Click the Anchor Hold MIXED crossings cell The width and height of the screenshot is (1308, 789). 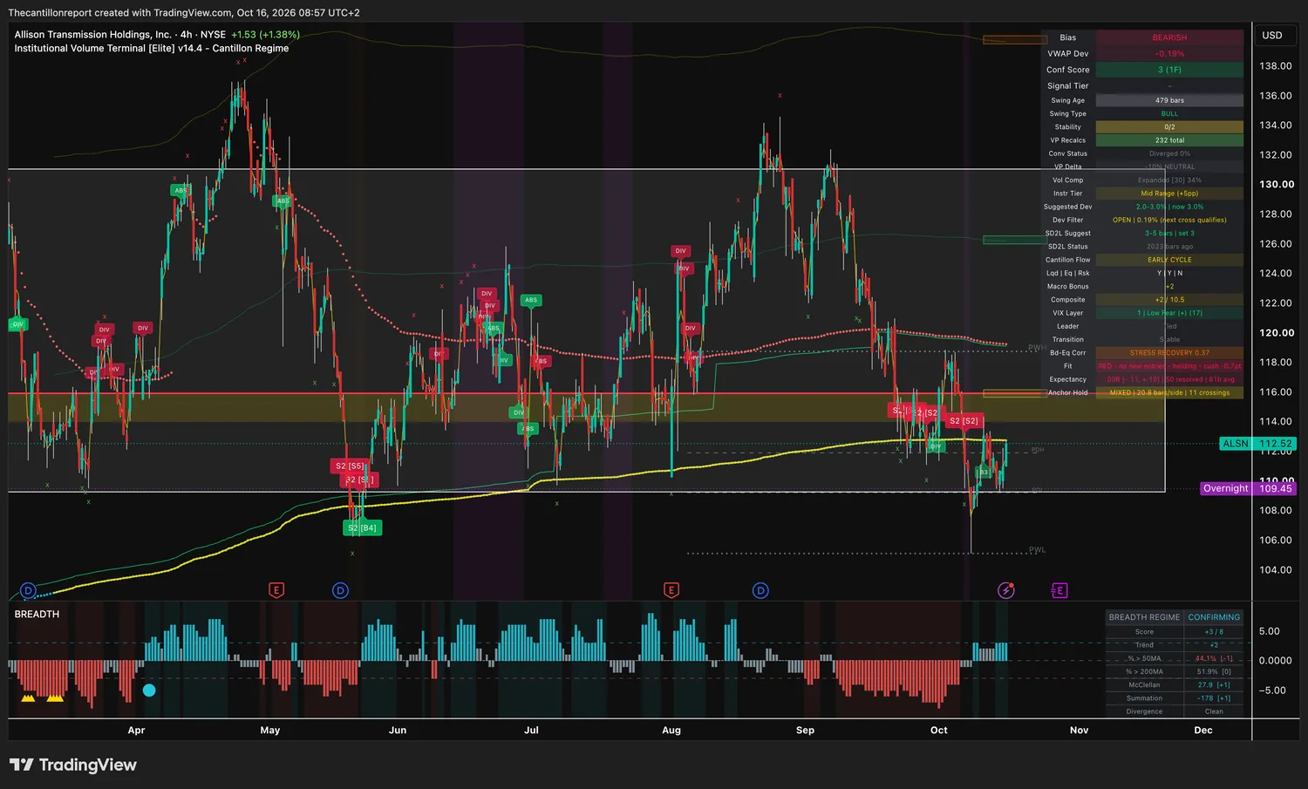(x=1169, y=392)
